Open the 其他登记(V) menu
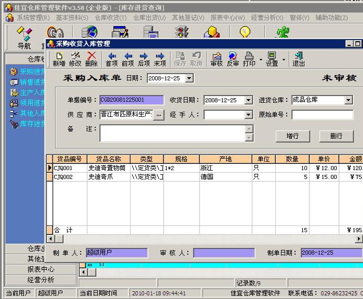Viewport: 363px width, 299px height. [x=188, y=18]
